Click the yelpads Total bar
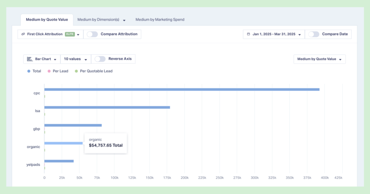Screen dimensions: 370x194 click(59, 161)
